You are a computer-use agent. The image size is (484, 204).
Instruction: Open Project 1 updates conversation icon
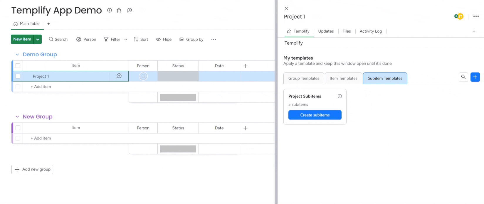coord(119,76)
